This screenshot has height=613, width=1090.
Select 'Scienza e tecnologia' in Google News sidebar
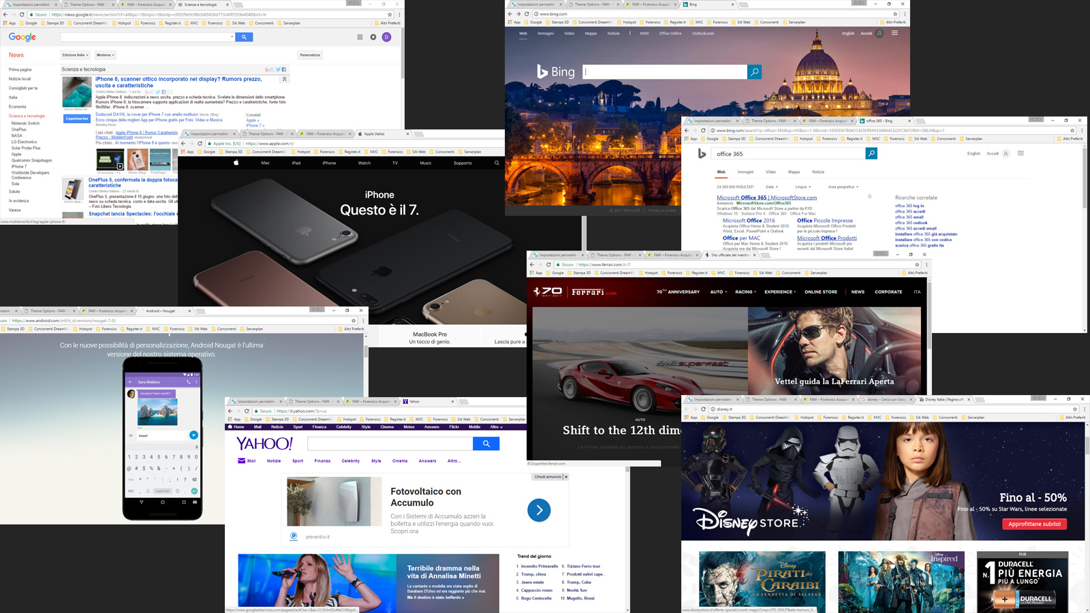[27, 116]
